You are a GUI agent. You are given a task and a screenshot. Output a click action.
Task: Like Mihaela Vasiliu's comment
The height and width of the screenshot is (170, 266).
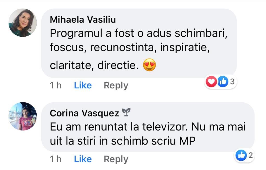point(83,85)
